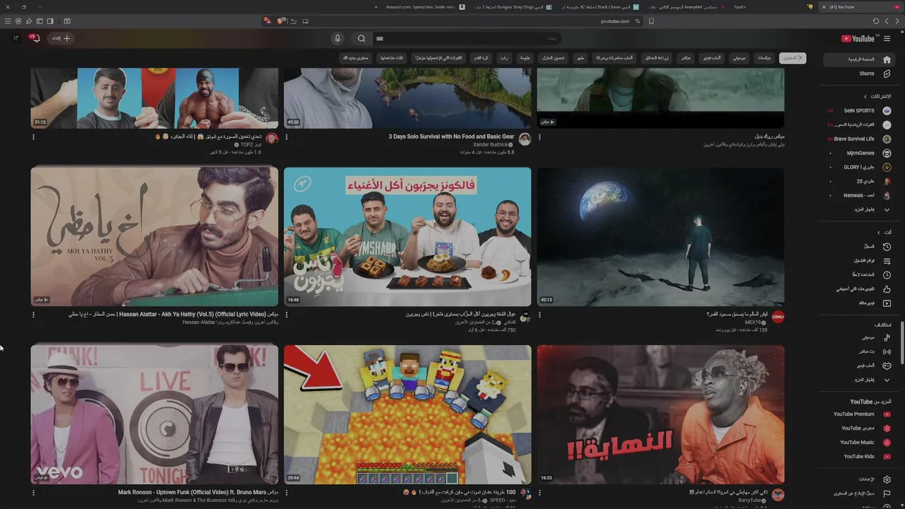Open Report history flag in sidebar
905x509 pixels.
pos(887,493)
